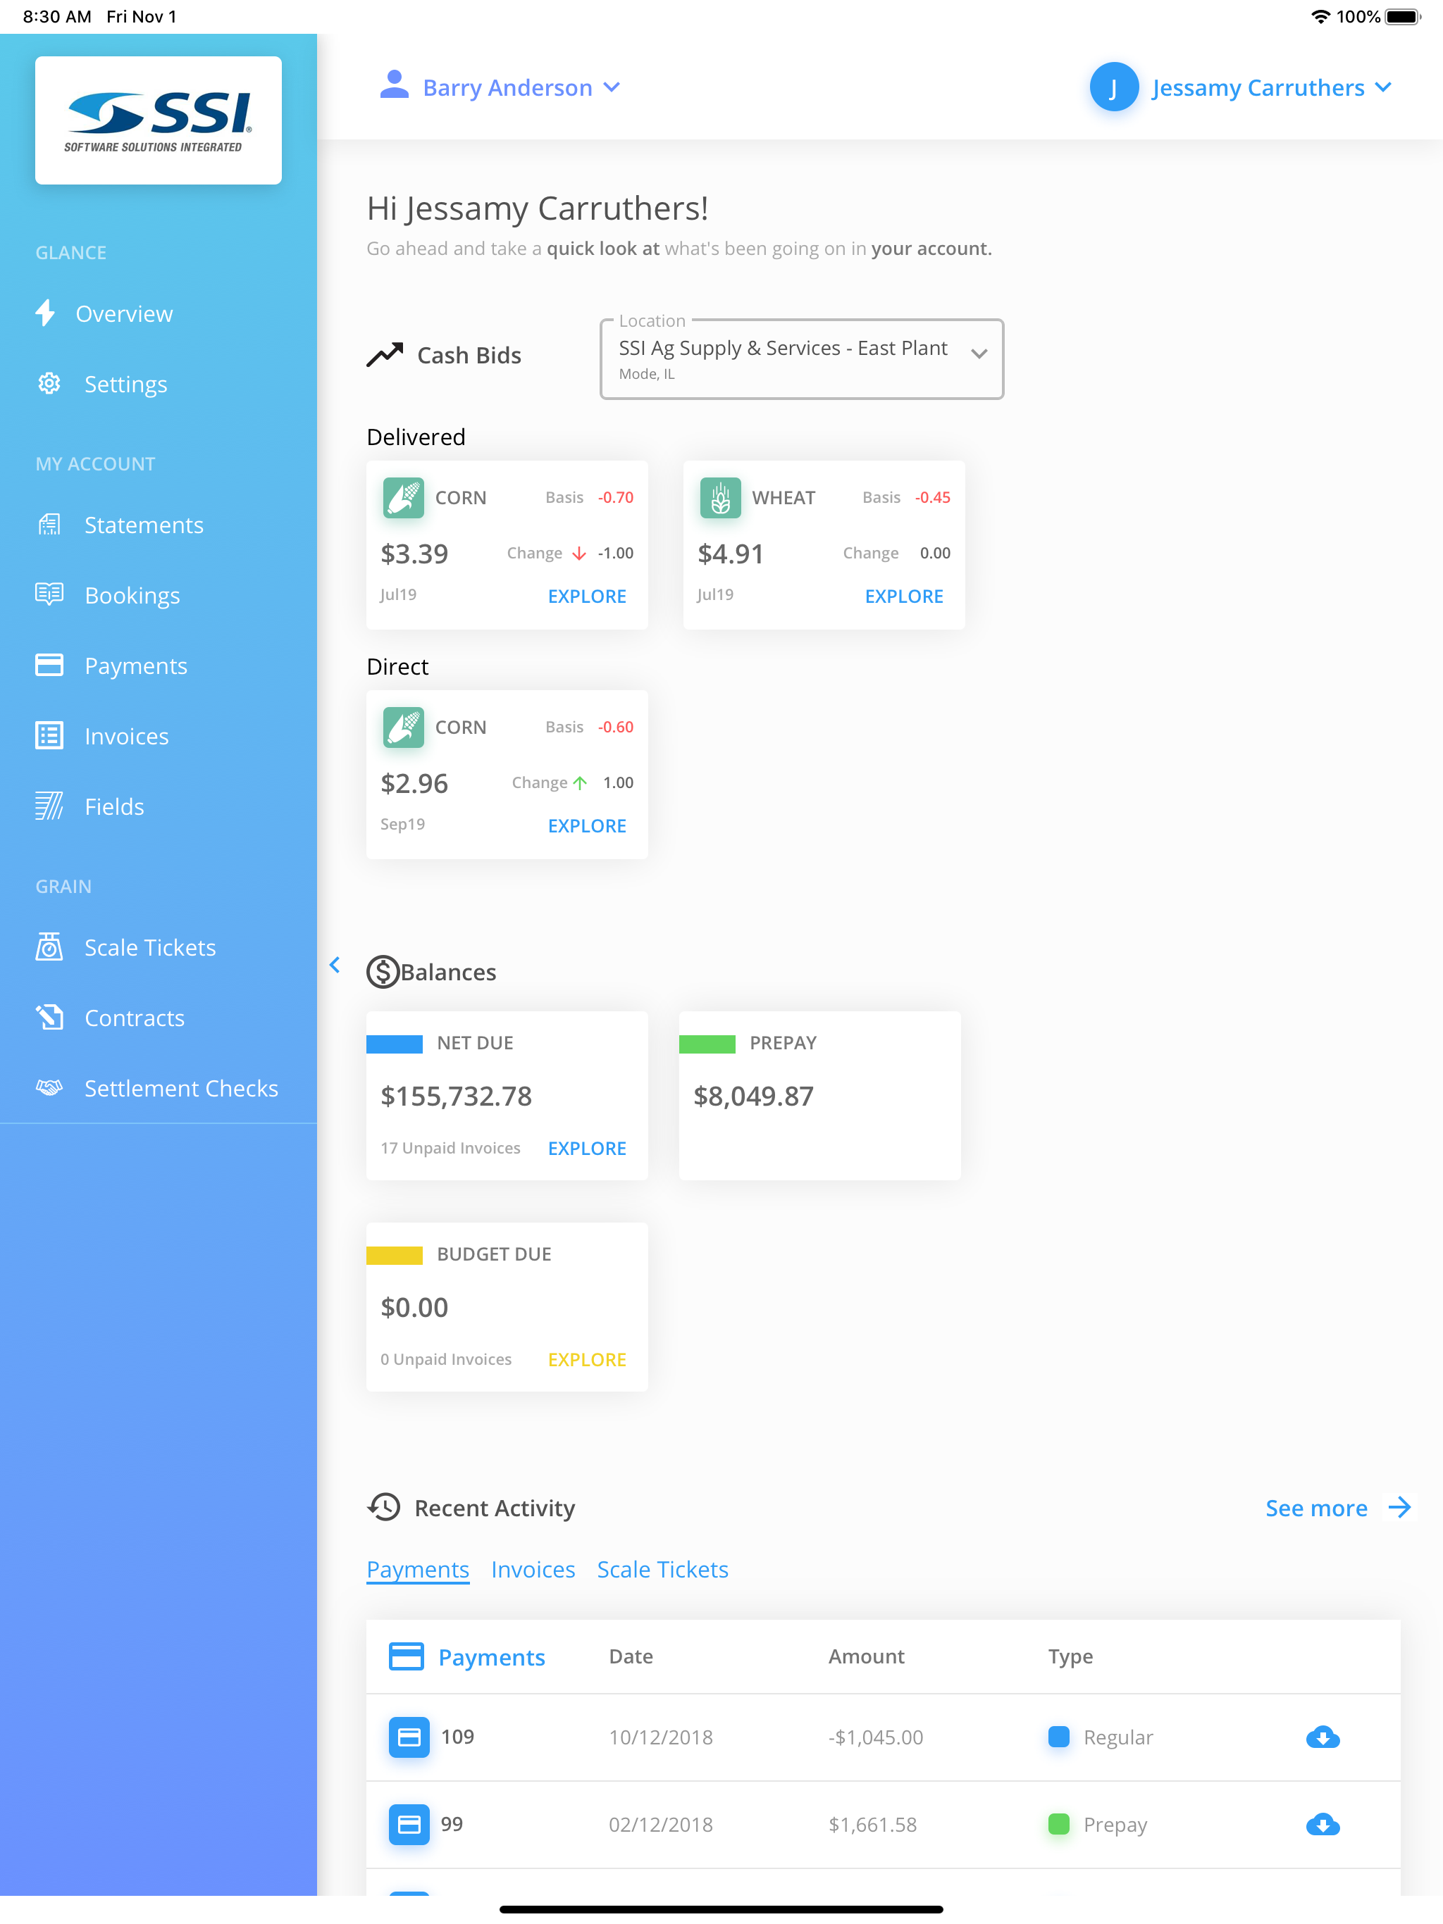Click the Bookings open-book icon

tap(49, 594)
